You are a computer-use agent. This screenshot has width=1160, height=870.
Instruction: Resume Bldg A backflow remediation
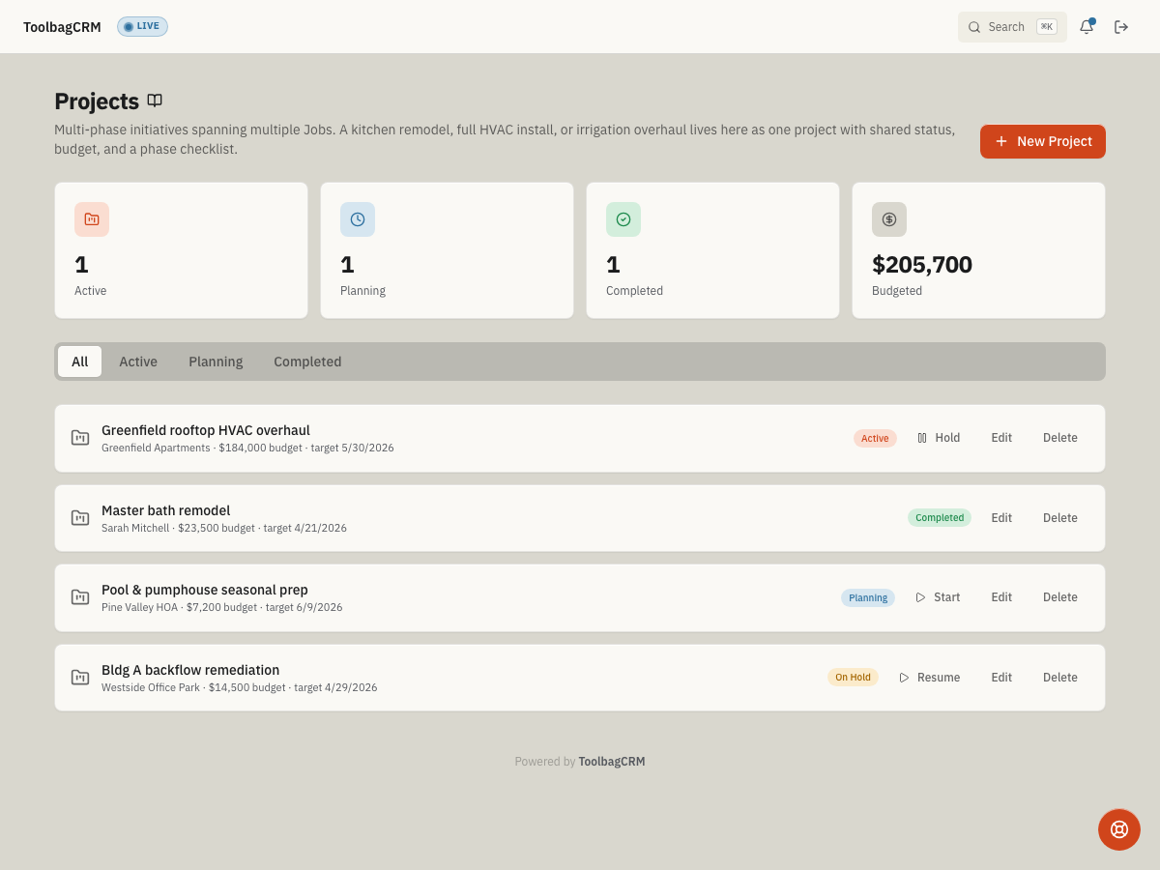pos(929,678)
